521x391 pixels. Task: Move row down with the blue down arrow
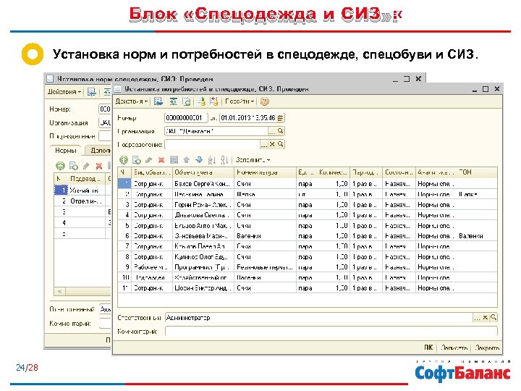(x=199, y=160)
